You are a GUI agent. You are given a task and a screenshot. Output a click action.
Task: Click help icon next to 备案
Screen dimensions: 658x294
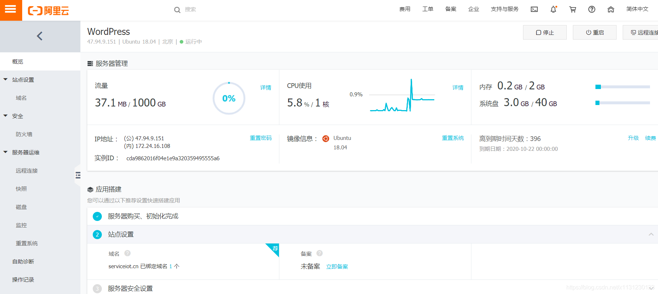pyautogui.click(x=319, y=253)
